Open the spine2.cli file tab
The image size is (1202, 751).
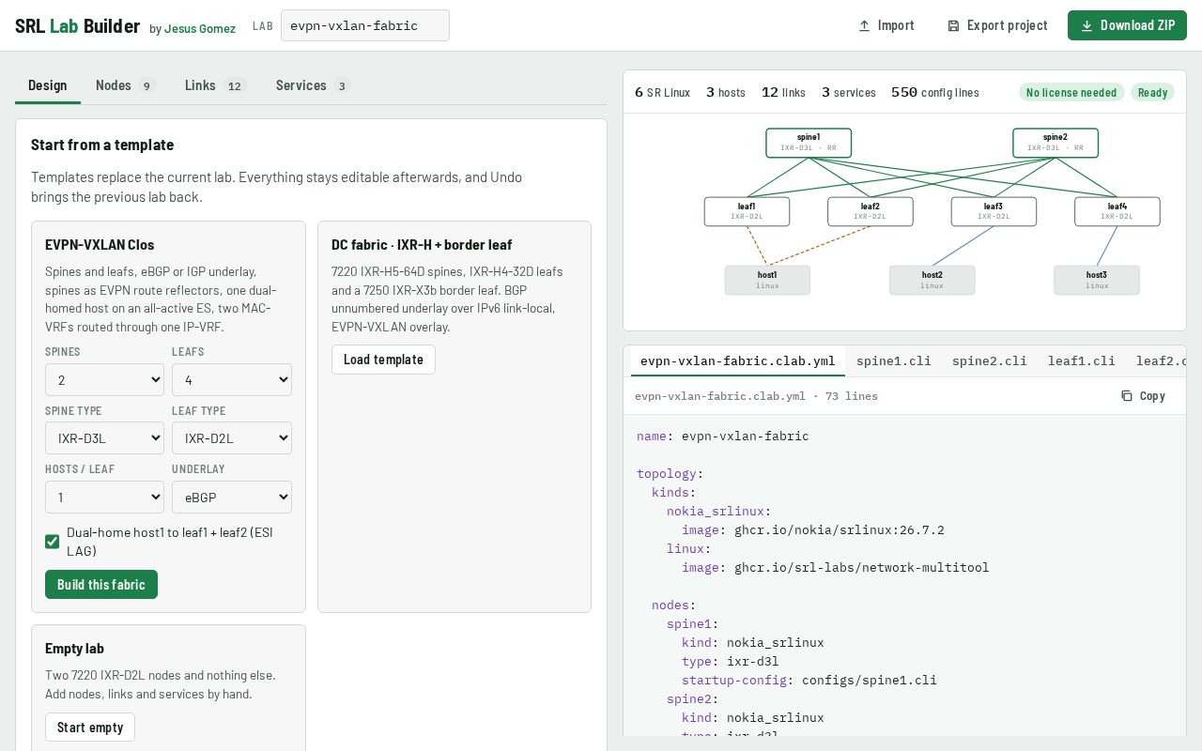click(990, 360)
